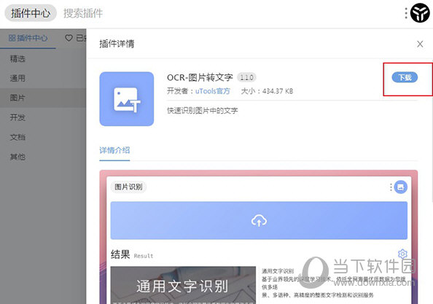The image size is (433, 304).
Task: Open the three-dot menu beside uTools logo
Action: point(406,13)
